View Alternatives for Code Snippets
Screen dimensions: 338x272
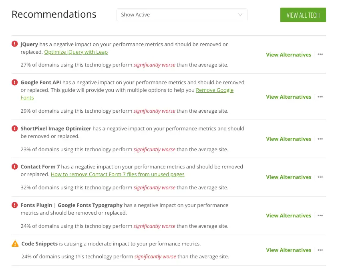pyautogui.click(x=288, y=250)
